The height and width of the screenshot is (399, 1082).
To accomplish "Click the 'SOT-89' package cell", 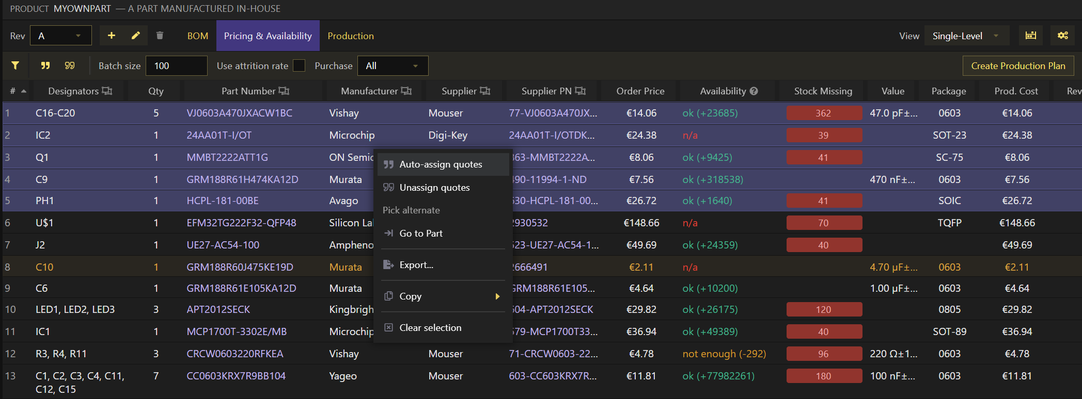I will coord(949,331).
